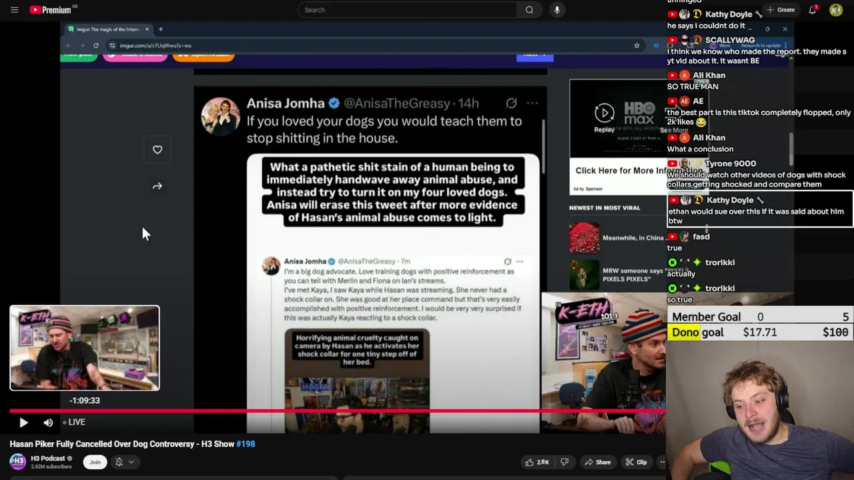Click the highlighted Kathy Doyle ethan message
Image resolution: width=854 pixels, height=480 pixels.
[760, 211]
